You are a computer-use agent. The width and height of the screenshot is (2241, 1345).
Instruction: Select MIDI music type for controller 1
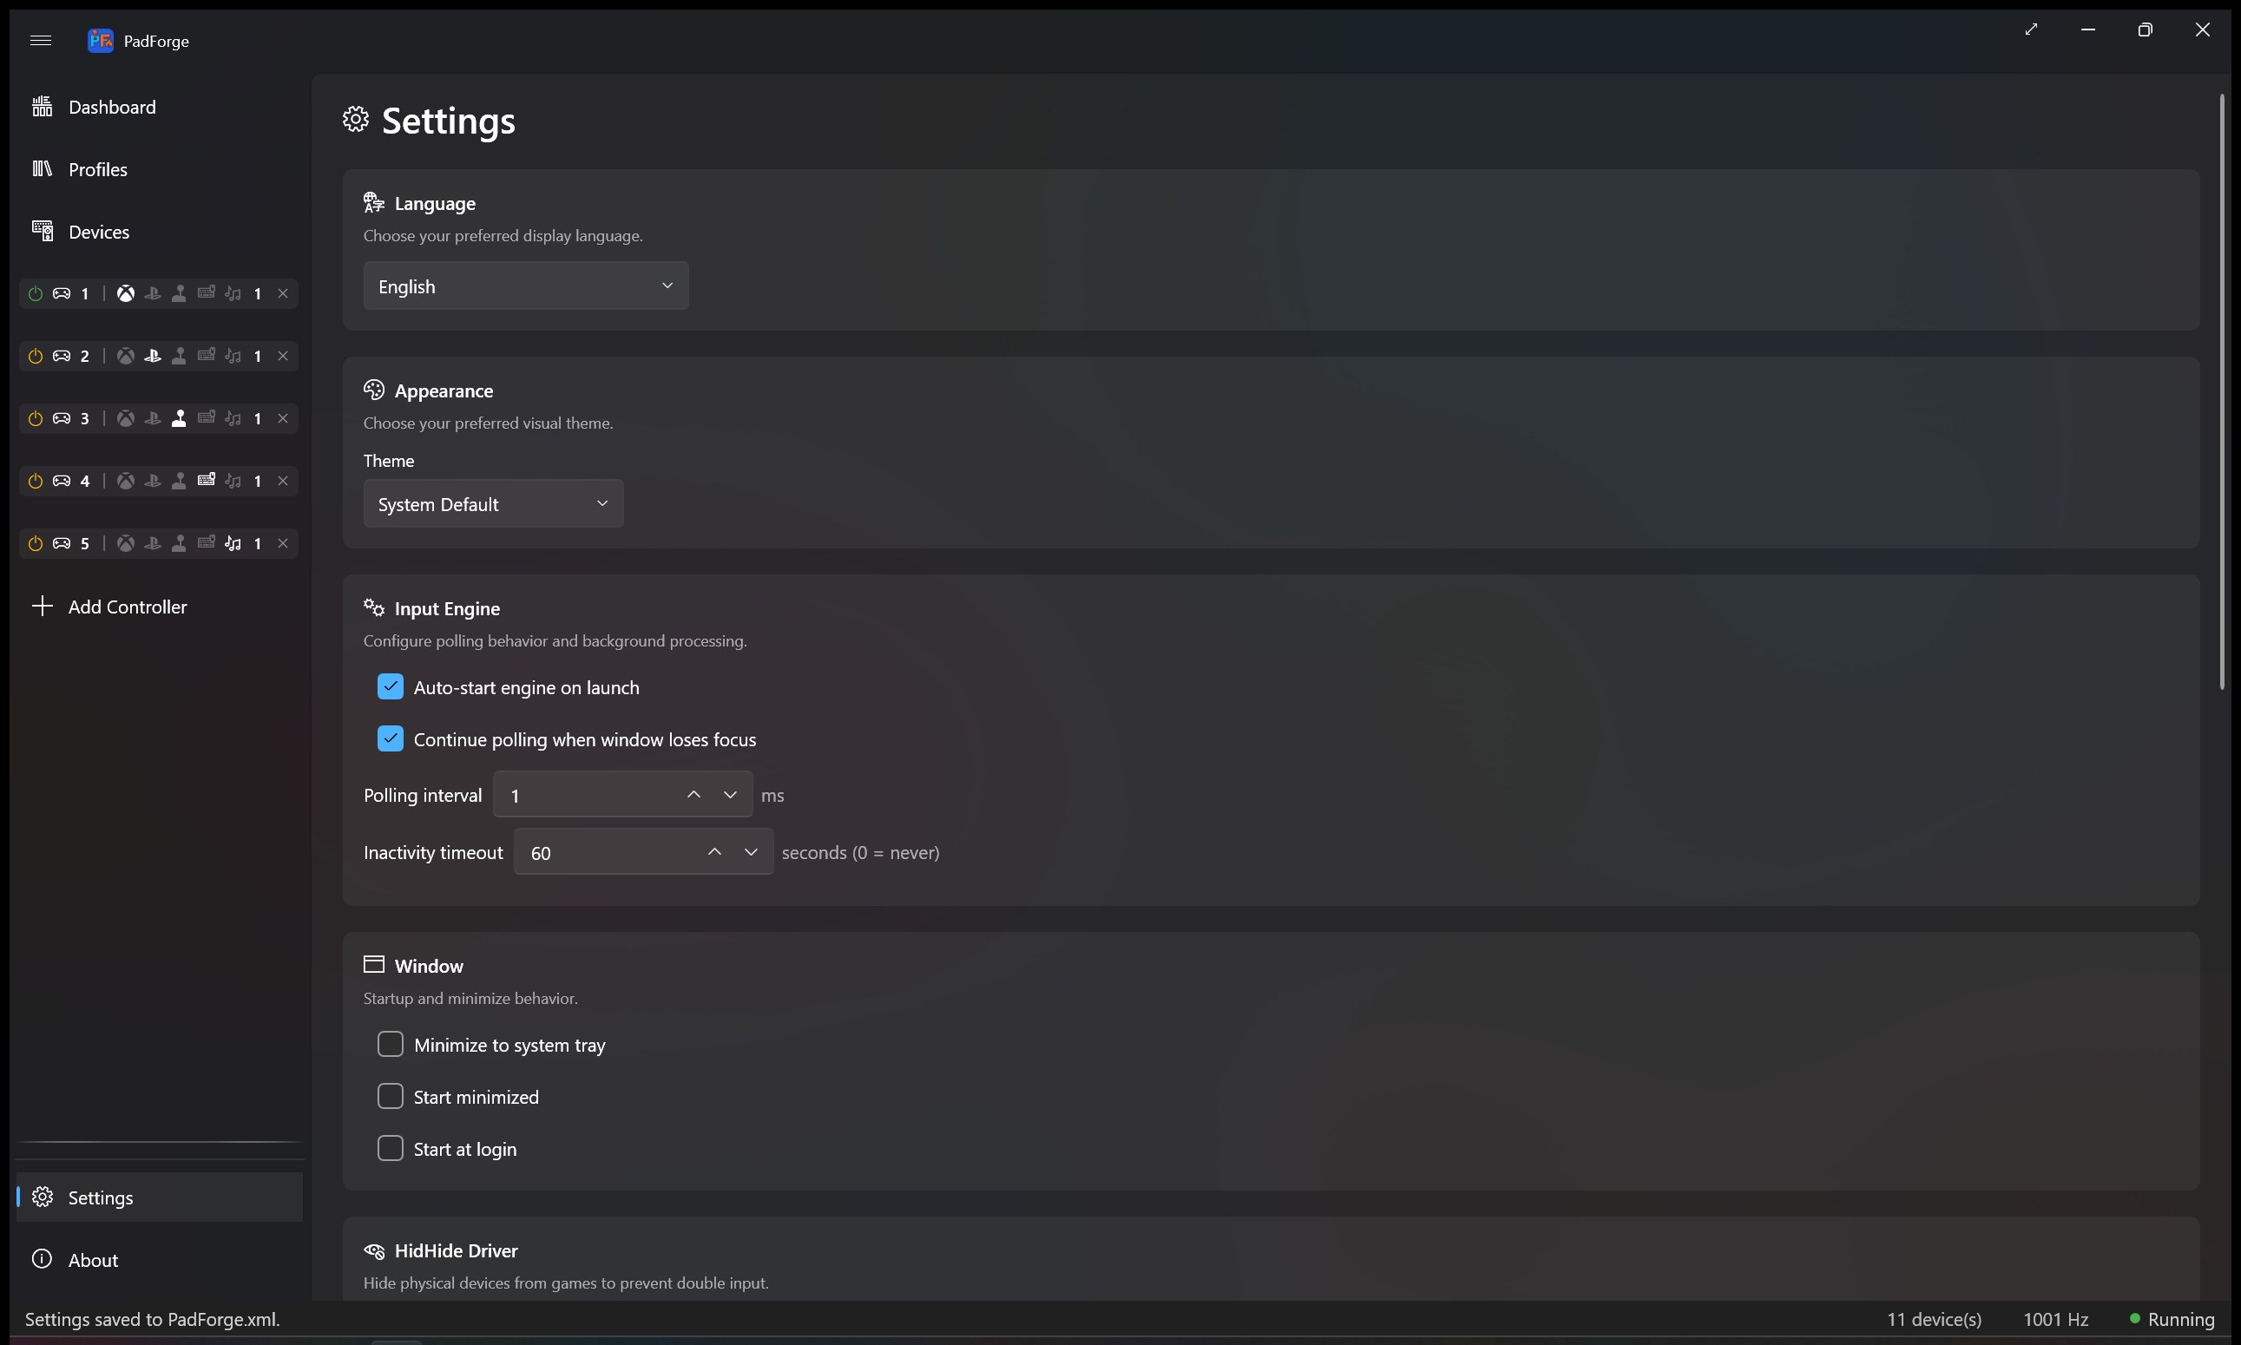tap(233, 293)
